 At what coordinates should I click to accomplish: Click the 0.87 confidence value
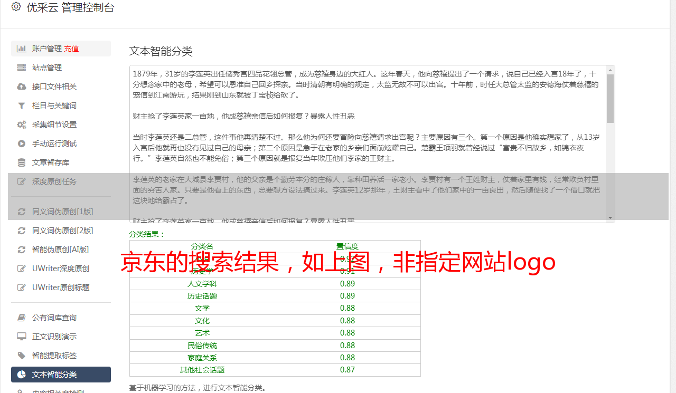tap(348, 370)
